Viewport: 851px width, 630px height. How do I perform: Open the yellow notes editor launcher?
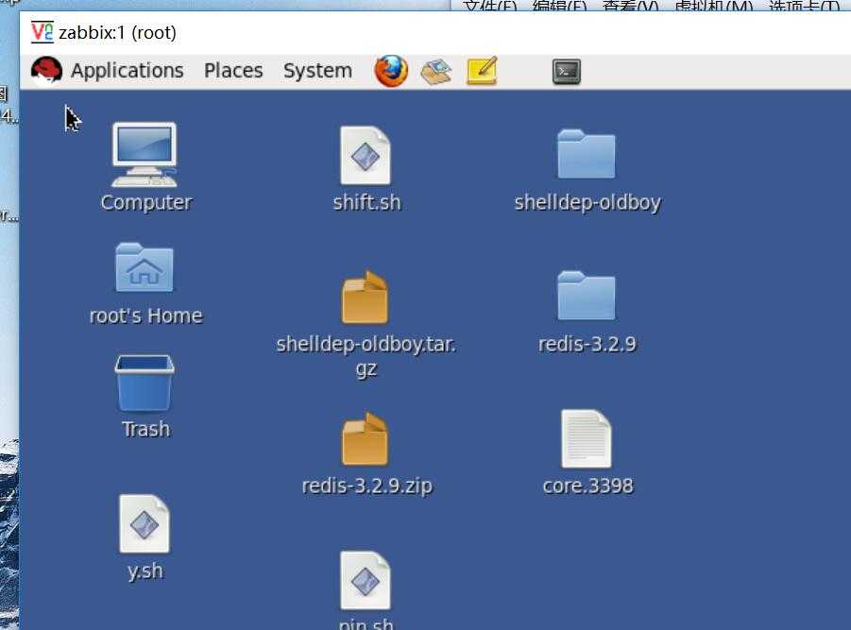click(482, 71)
